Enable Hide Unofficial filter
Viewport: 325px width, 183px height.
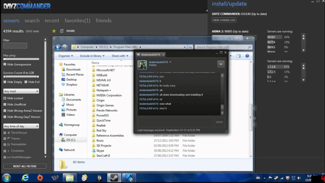[5, 104]
